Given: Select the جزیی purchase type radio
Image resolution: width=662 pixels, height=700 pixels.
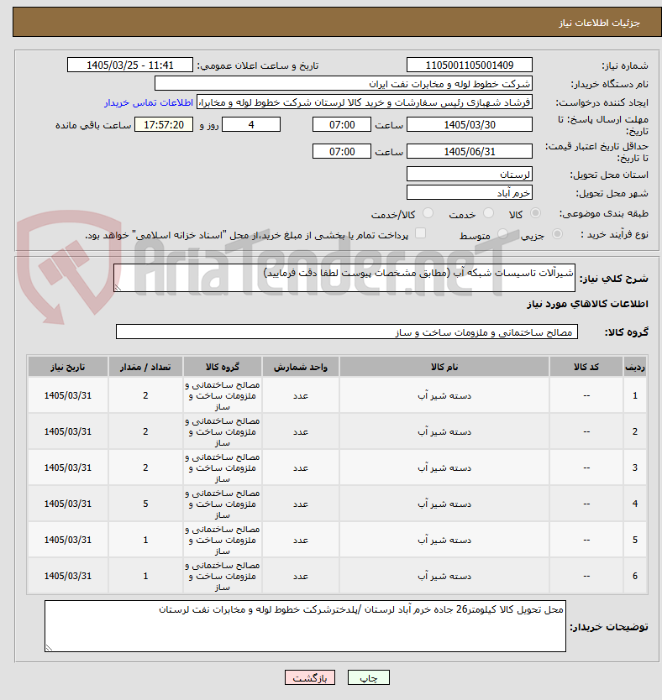Looking at the screenshot, I should pos(557,234).
